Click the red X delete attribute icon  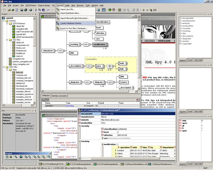tap(137, 100)
